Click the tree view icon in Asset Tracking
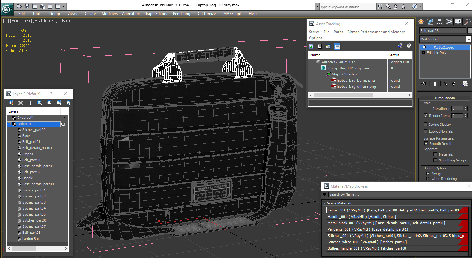The width and height of the screenshot is (472, 258). tap(328, 47)
